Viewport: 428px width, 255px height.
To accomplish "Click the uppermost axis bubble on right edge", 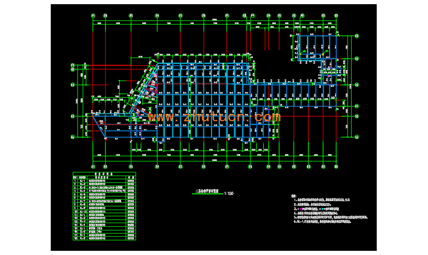I will point(357,36).
